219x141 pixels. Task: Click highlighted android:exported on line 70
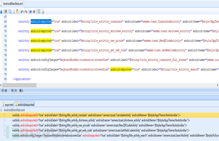[x=41, y=31]
